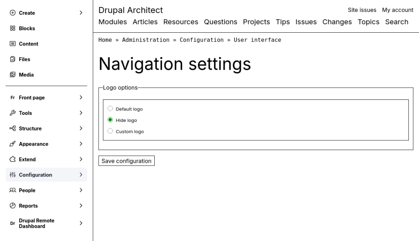Click the Content label in sidebar

tap(28, 44)
